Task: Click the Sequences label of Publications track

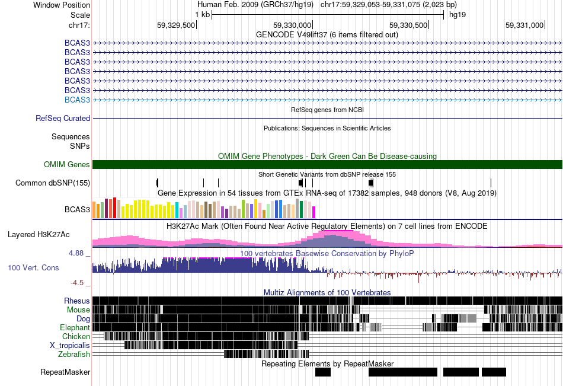Action: coord(71,136)
